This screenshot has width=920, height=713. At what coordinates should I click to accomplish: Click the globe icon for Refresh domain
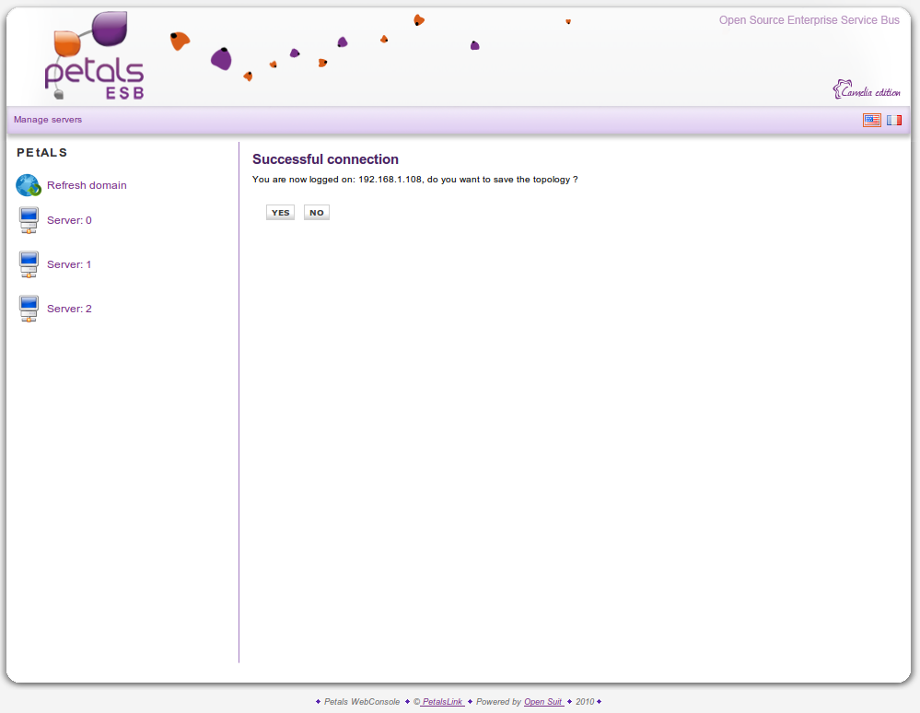pos(29,185)
